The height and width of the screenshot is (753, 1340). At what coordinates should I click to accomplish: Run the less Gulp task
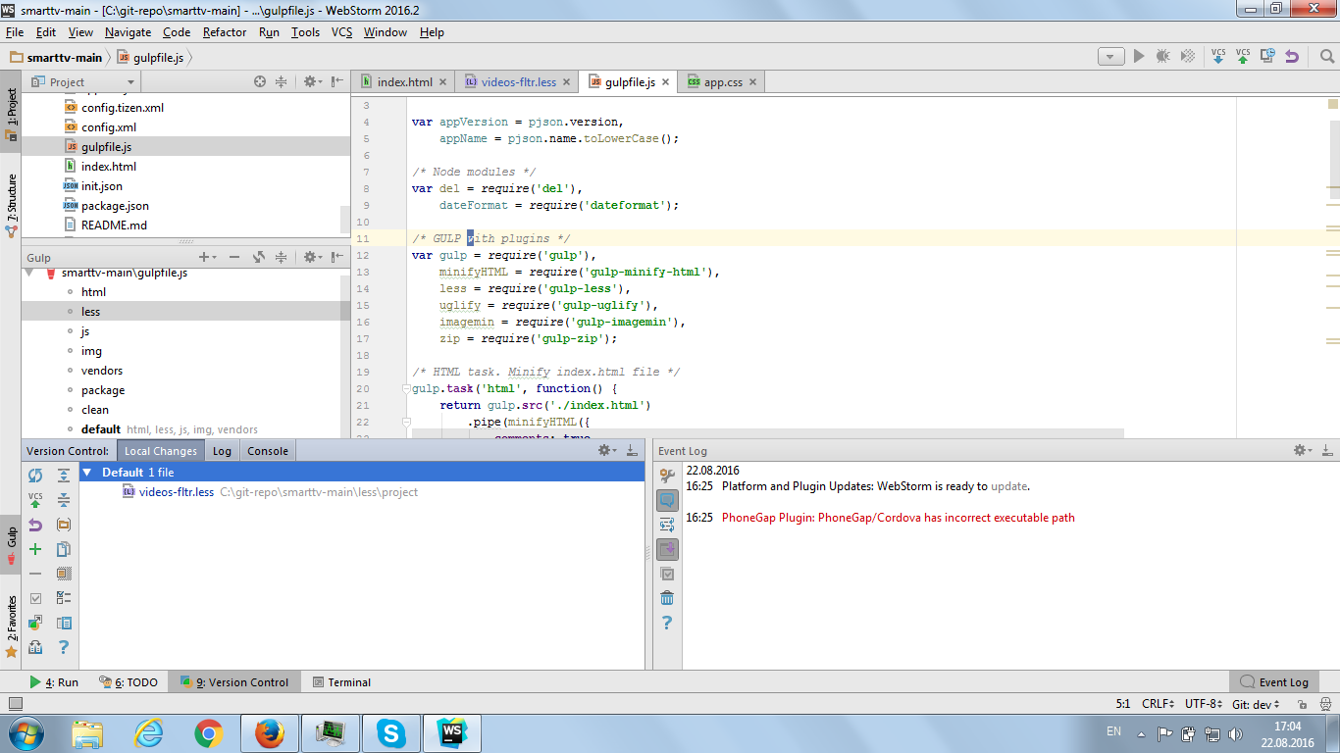[x=90, y=312]
